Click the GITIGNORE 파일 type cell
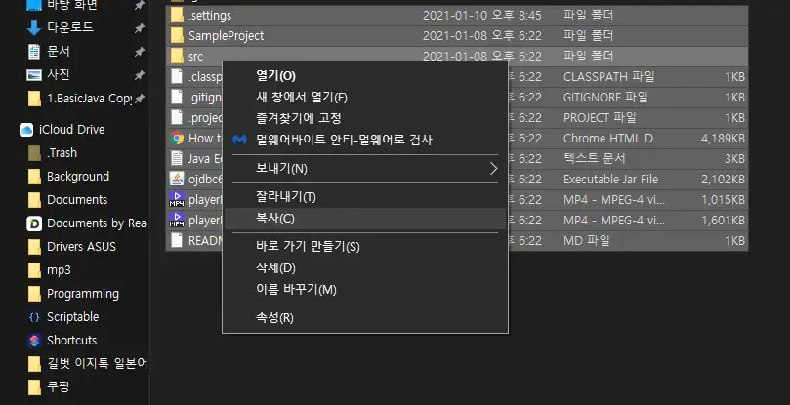 coord(605,98)
